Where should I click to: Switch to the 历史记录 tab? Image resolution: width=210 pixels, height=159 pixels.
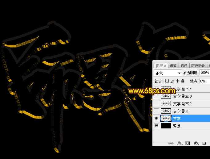(x=198, y=66)
